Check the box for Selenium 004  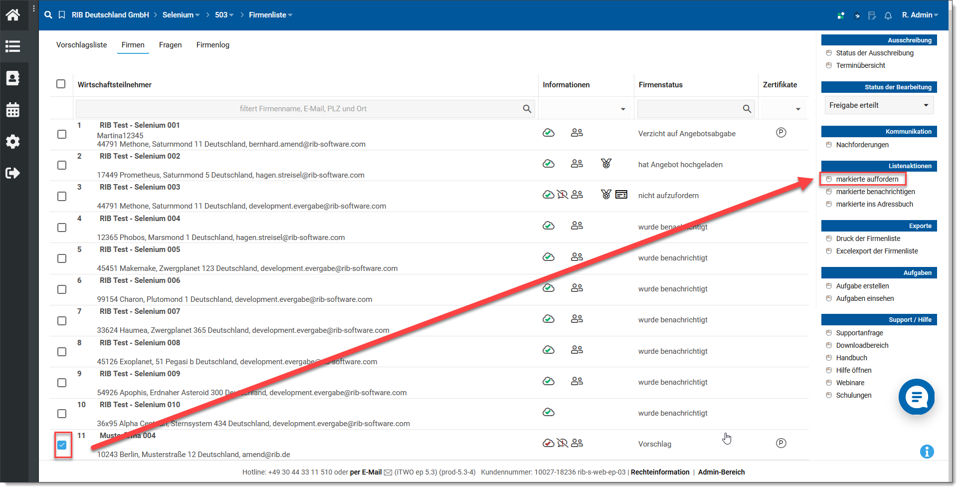point(62,228)
